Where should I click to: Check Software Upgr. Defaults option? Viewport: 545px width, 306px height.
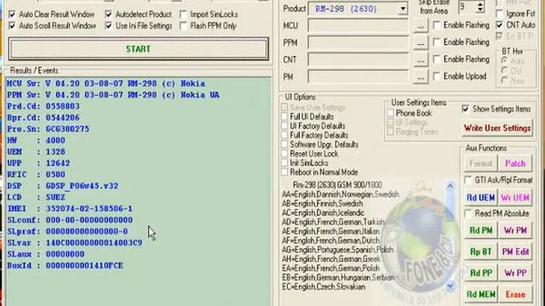(x=284, y=144)
